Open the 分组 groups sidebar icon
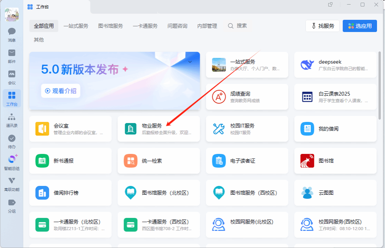 12,203
